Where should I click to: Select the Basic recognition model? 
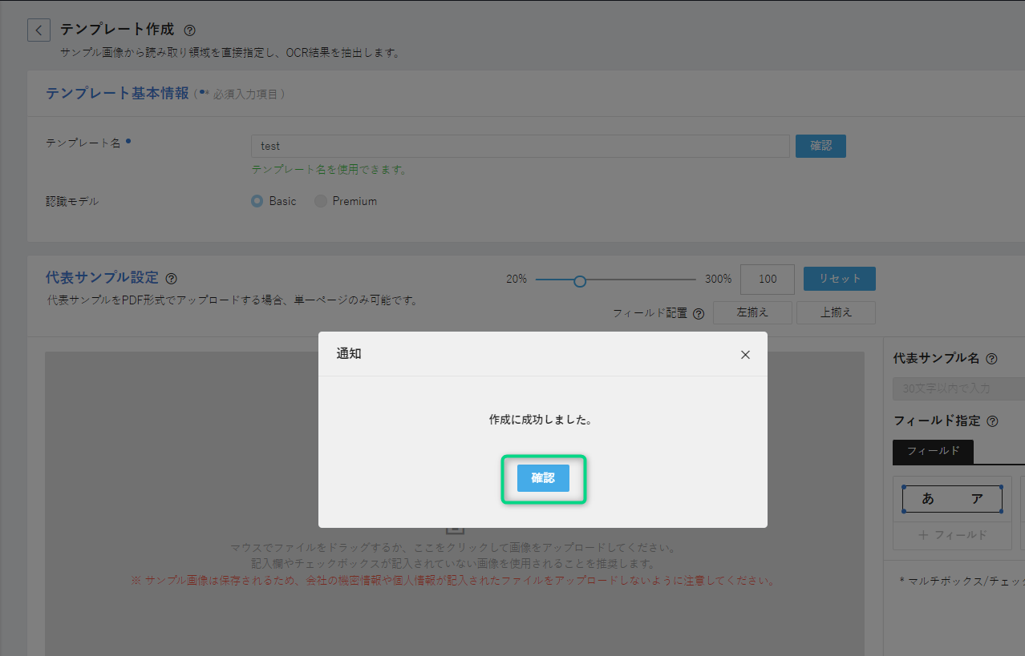tap(257, 201)
